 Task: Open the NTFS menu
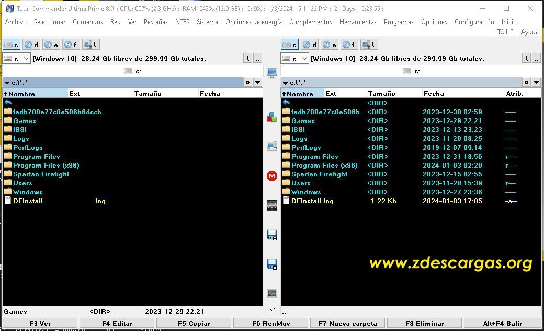pos(182,22)
